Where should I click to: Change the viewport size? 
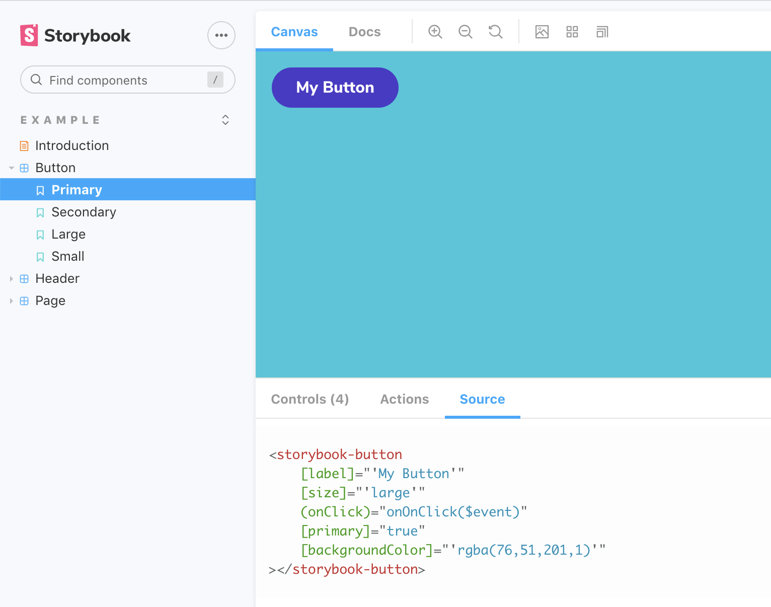[x=602, y=32]
